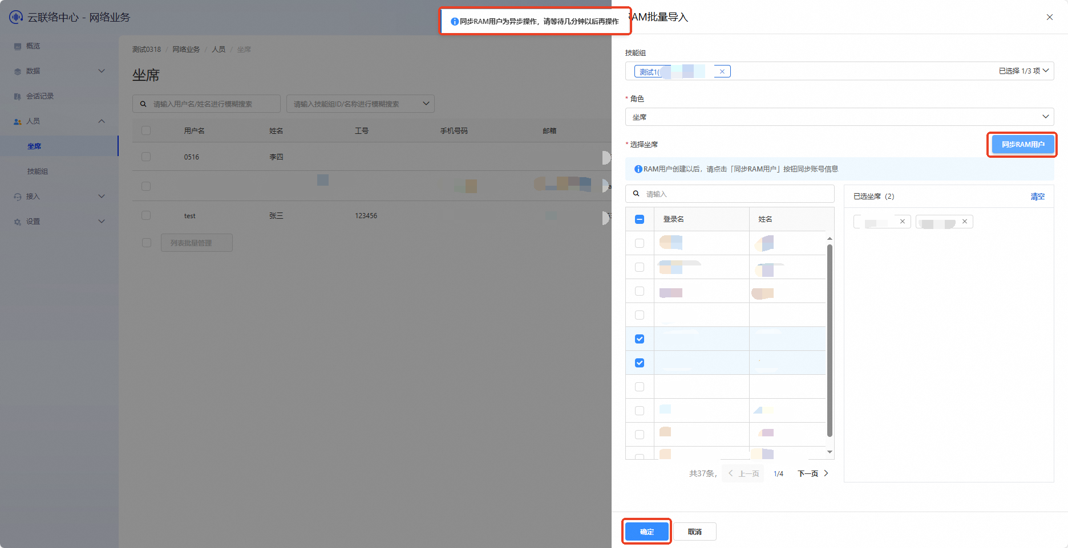Screen dimensions: 1068x548
Task: Click the 云联络中心 logo icon
Action: 16,17
